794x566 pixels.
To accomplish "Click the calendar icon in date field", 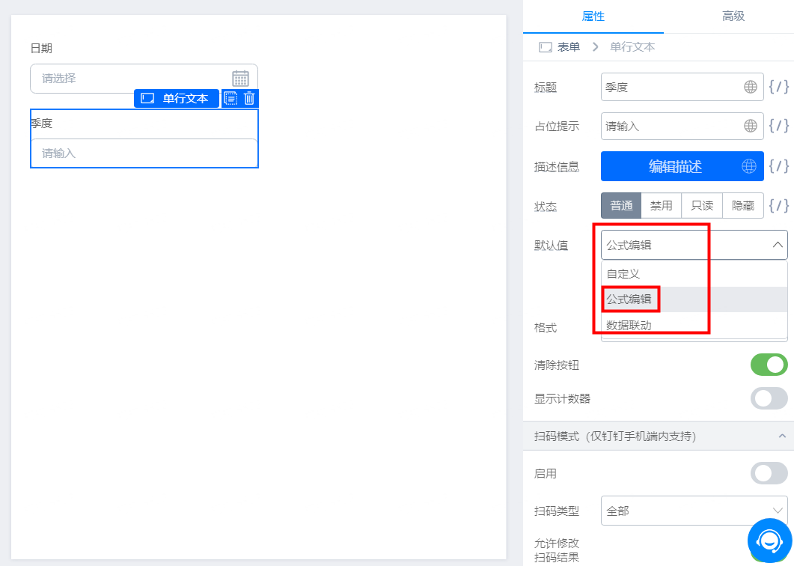I will 240,79.
